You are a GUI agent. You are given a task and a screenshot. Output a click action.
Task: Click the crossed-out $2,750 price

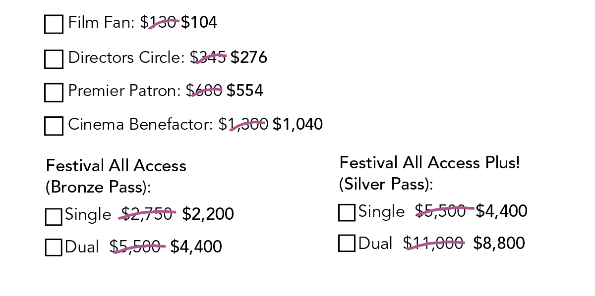tap(147, 214)
